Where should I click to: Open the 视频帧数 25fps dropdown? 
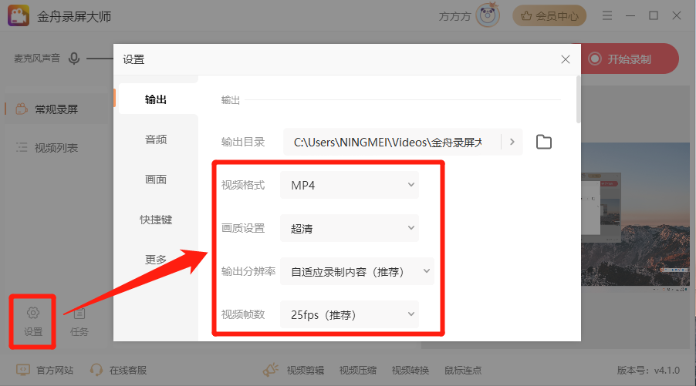click(x=350, y=314)
